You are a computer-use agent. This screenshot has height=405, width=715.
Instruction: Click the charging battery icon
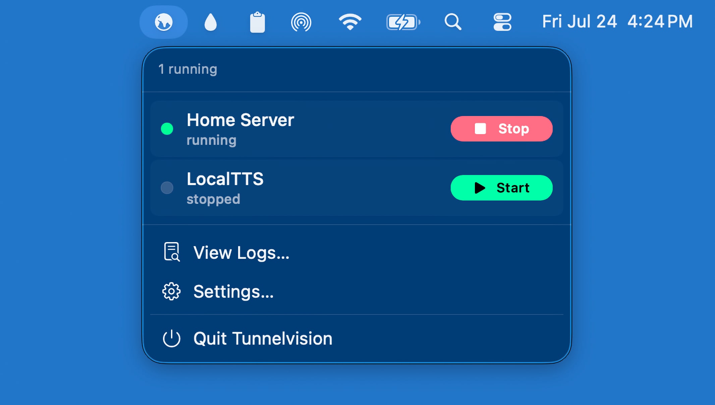403,22
